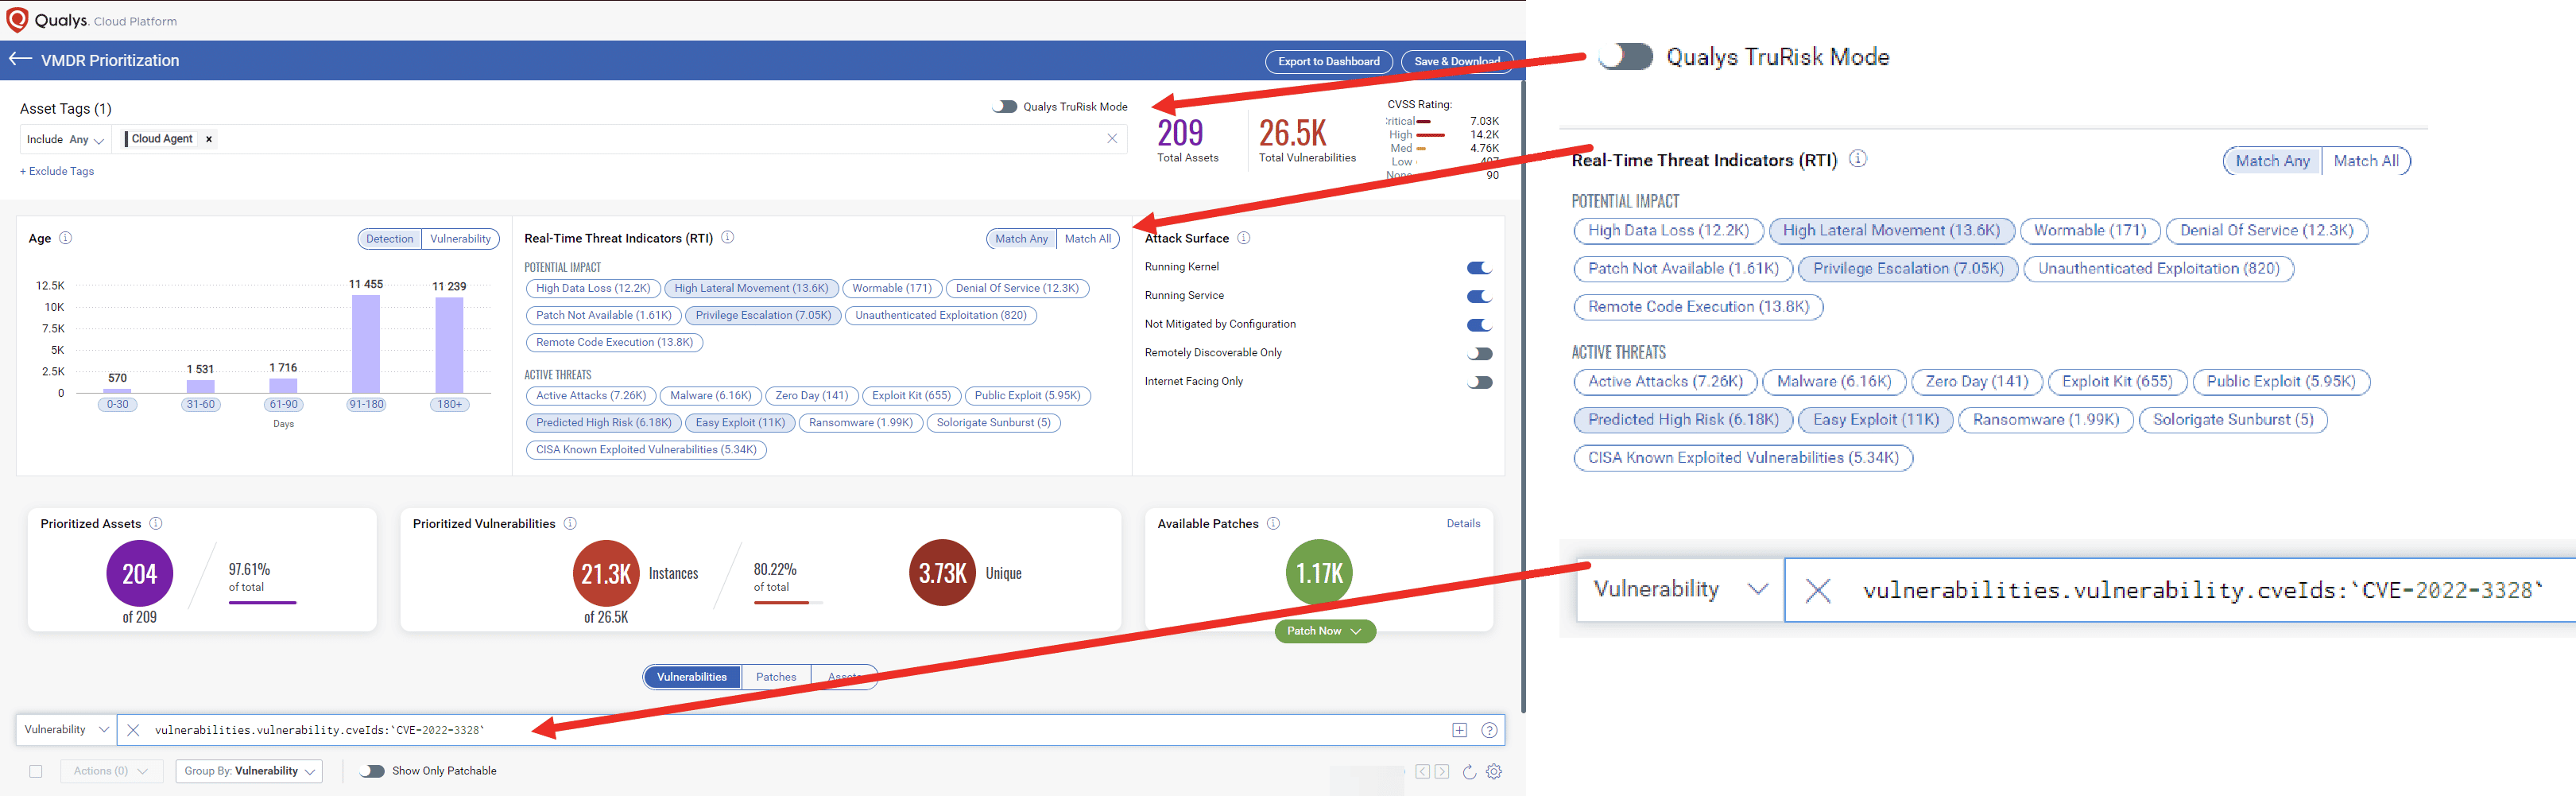The image size is (2576, 796).
Task: Open the Vulnerability dropdown in the enlarged callout
Action: (1681, 590)
